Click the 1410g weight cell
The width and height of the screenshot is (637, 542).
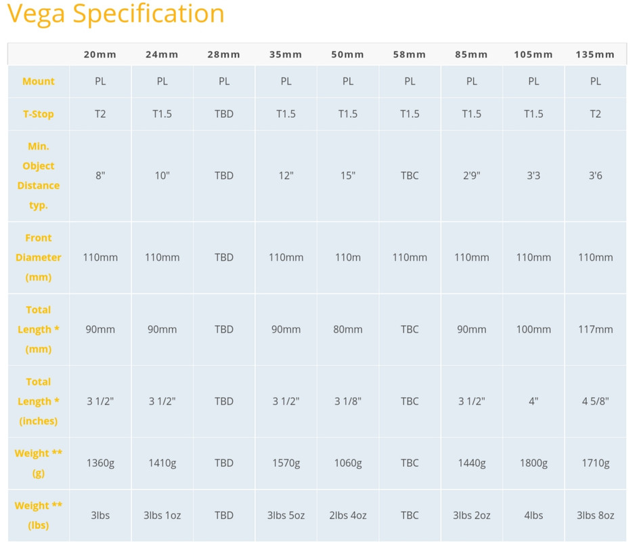tap(162, 463)
